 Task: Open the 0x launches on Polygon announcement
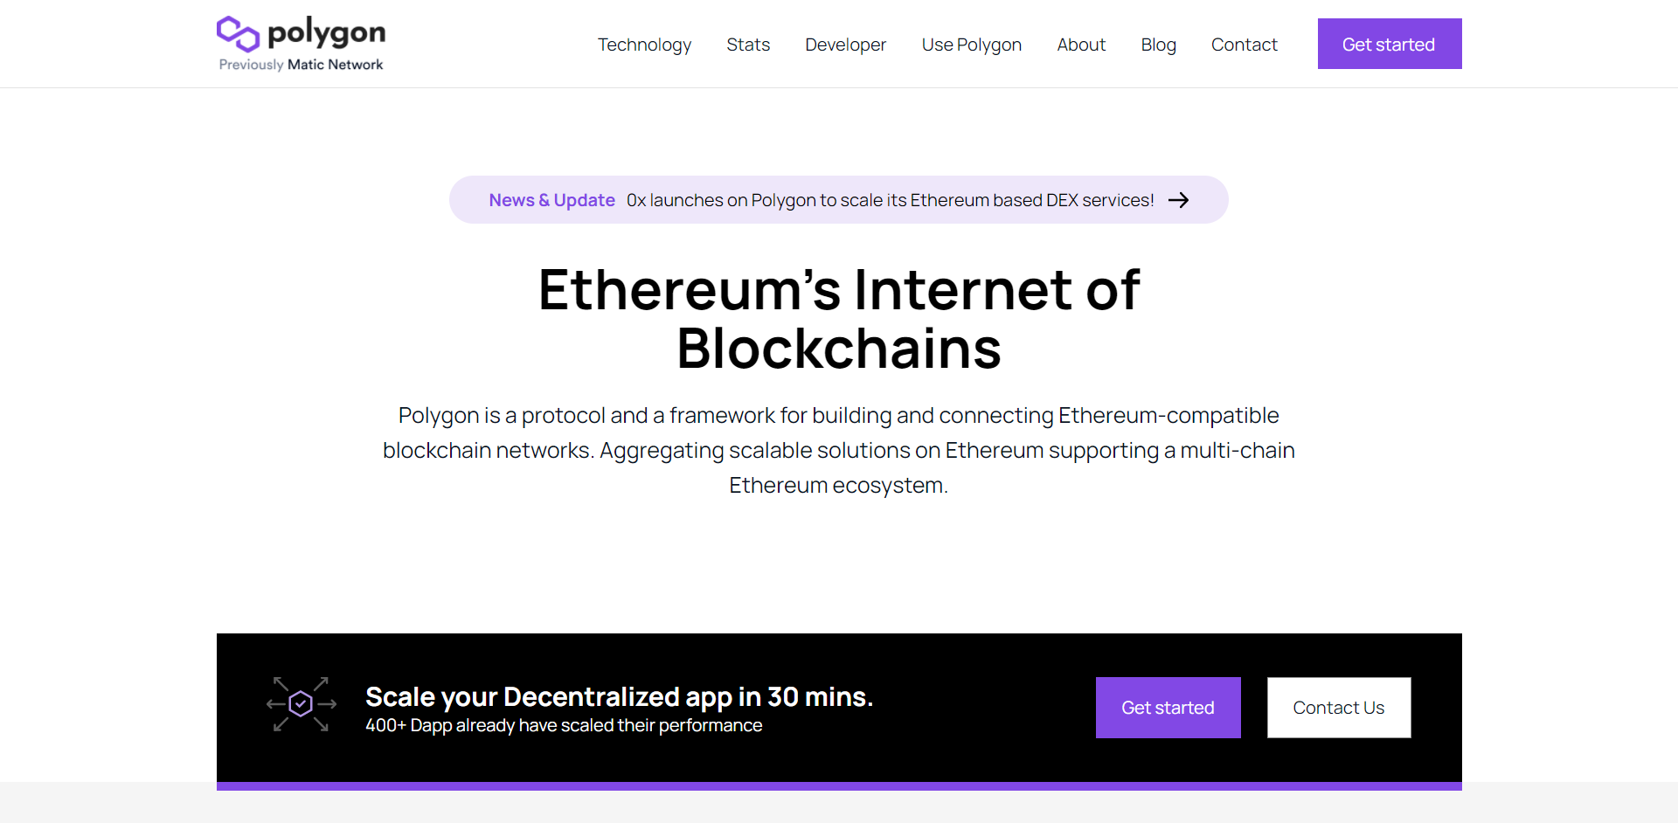tap(890, 200)
